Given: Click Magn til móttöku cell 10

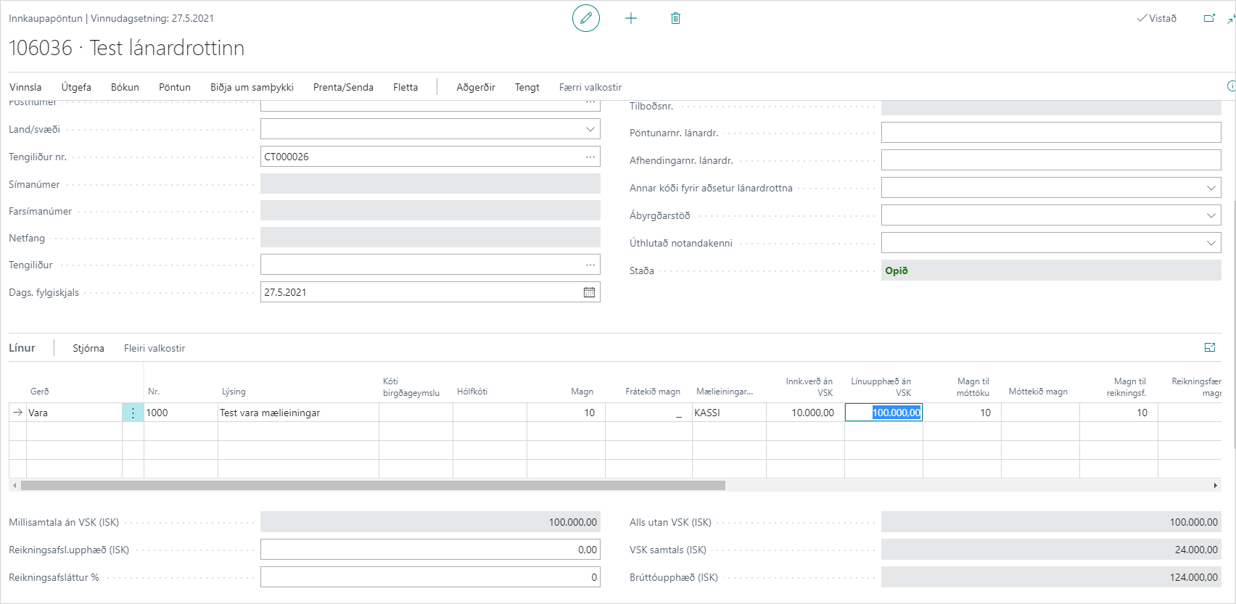Looking at the screenshot, I should pyautogui.click(x=962, y=413).
